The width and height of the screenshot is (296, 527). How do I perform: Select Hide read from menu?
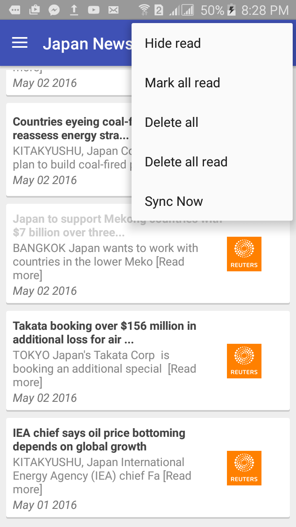point(173,43)
